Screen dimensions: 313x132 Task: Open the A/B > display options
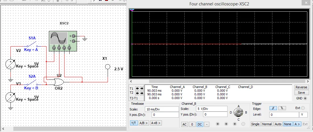point(144,123)
